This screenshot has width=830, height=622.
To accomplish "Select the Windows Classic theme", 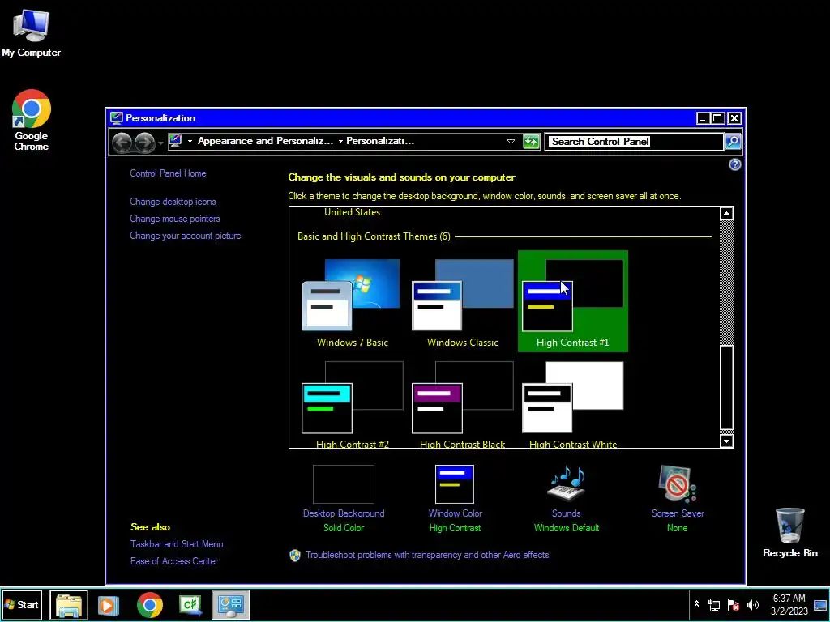I will (463, 303).
